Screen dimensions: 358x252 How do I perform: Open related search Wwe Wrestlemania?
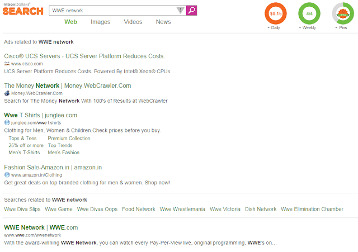tap(182, 209)
